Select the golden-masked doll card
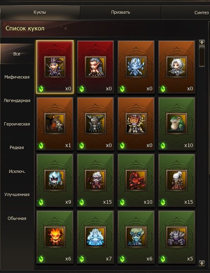 [x=136, y=124]
